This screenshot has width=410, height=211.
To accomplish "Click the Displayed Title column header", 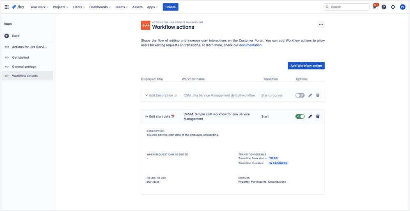I will [x=152, y=79].
